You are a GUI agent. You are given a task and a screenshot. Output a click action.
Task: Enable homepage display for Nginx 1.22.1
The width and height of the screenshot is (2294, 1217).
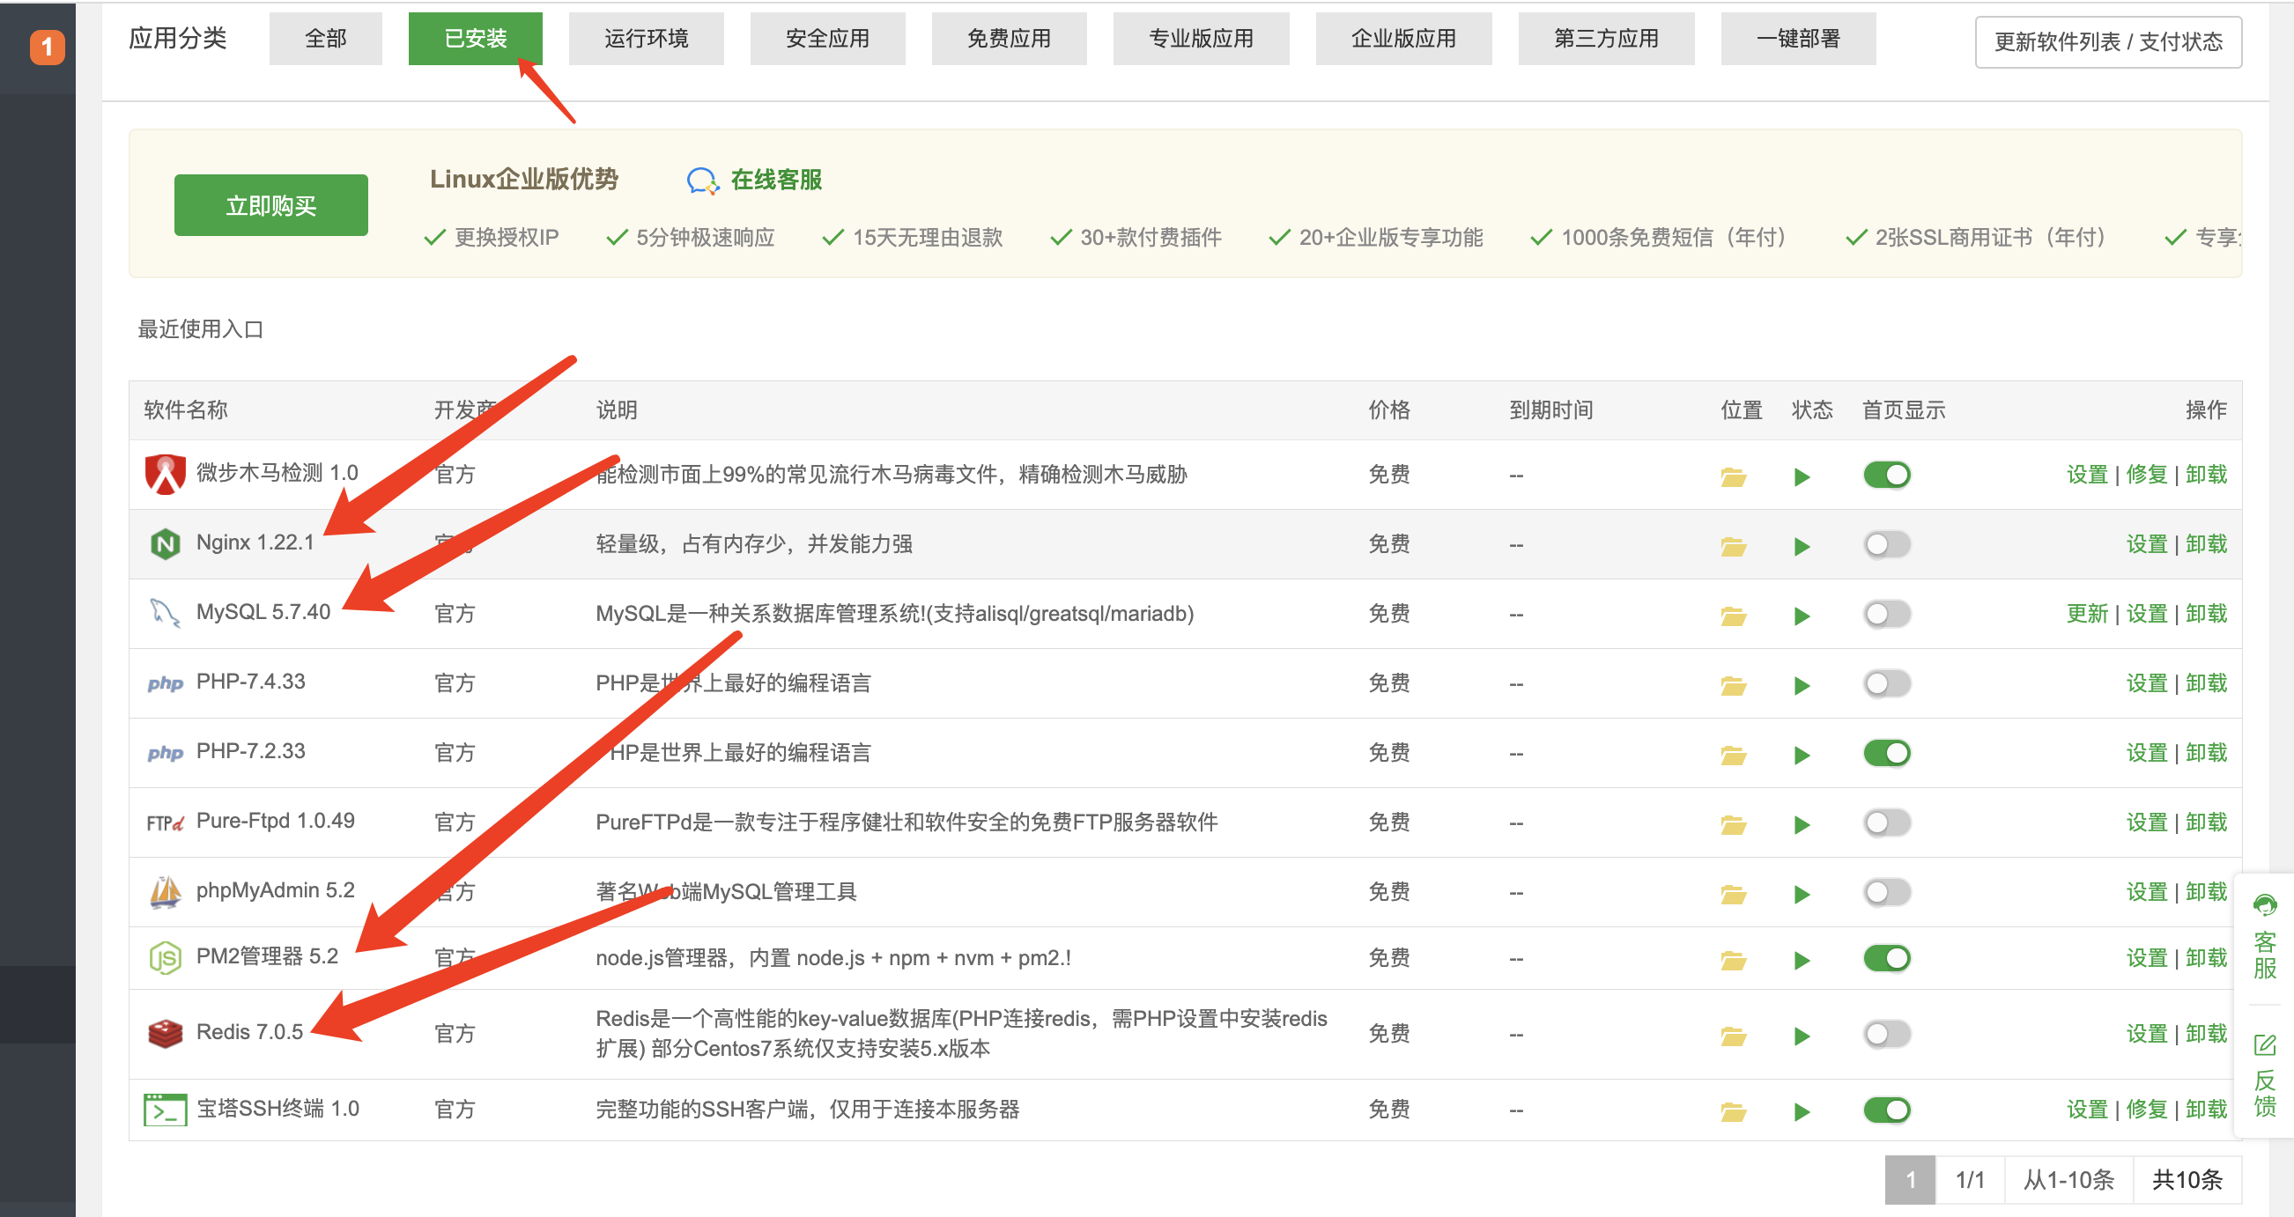click(1886, 544)
